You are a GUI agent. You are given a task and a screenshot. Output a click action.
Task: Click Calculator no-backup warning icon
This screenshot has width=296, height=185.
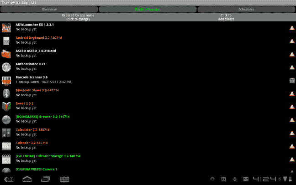click(x=292, y=133)
